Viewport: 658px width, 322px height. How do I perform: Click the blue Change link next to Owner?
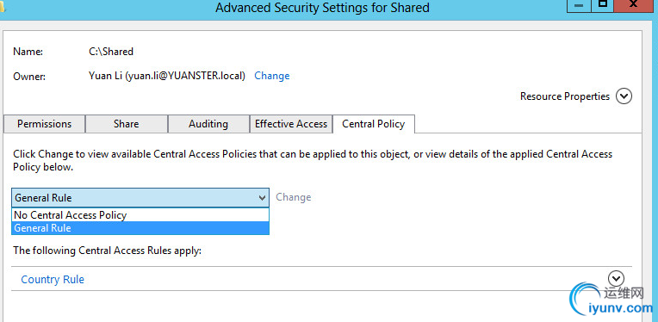click(272, 76)
